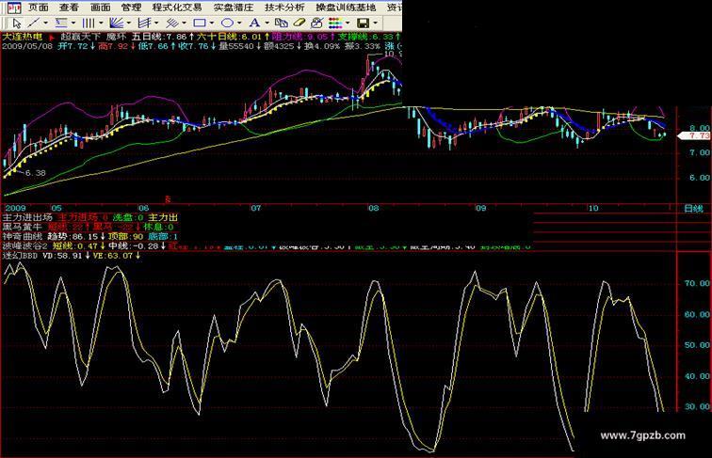Click the 迷幻BBD indicator label
712x458 pixels.
[21, 256]
